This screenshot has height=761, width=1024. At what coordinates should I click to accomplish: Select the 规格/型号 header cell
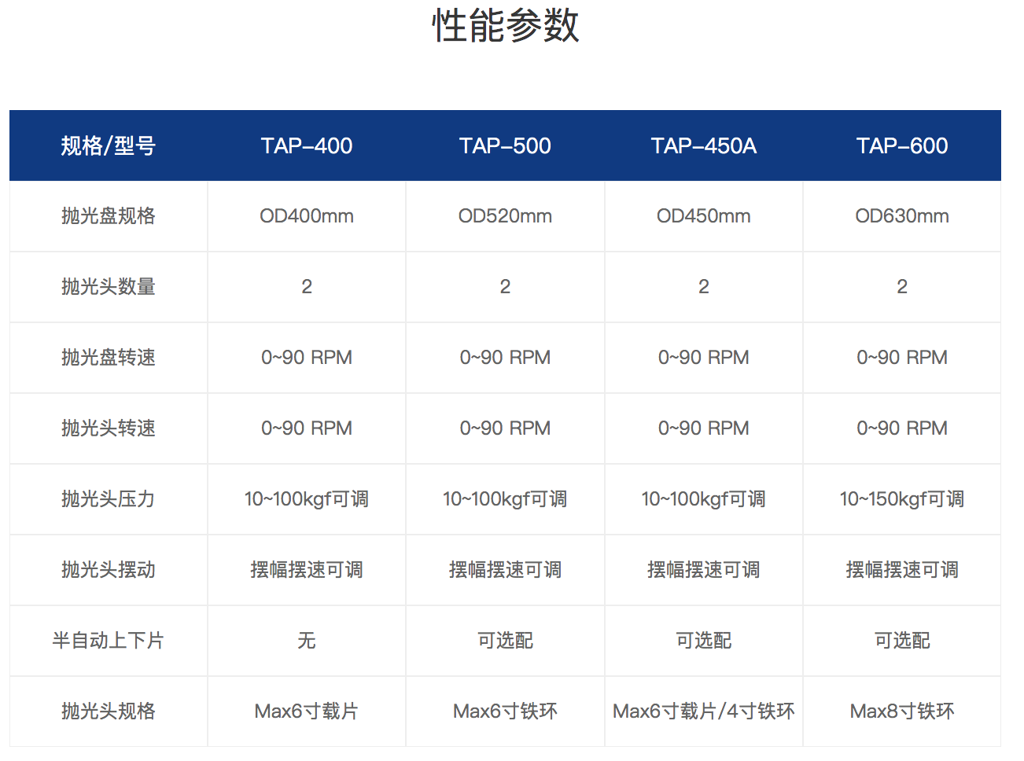[x=109, y=145]
